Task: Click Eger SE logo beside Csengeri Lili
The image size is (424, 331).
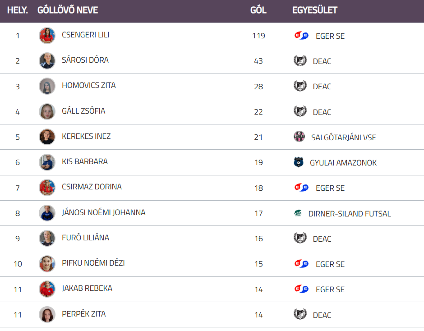Action: point(301,36)
